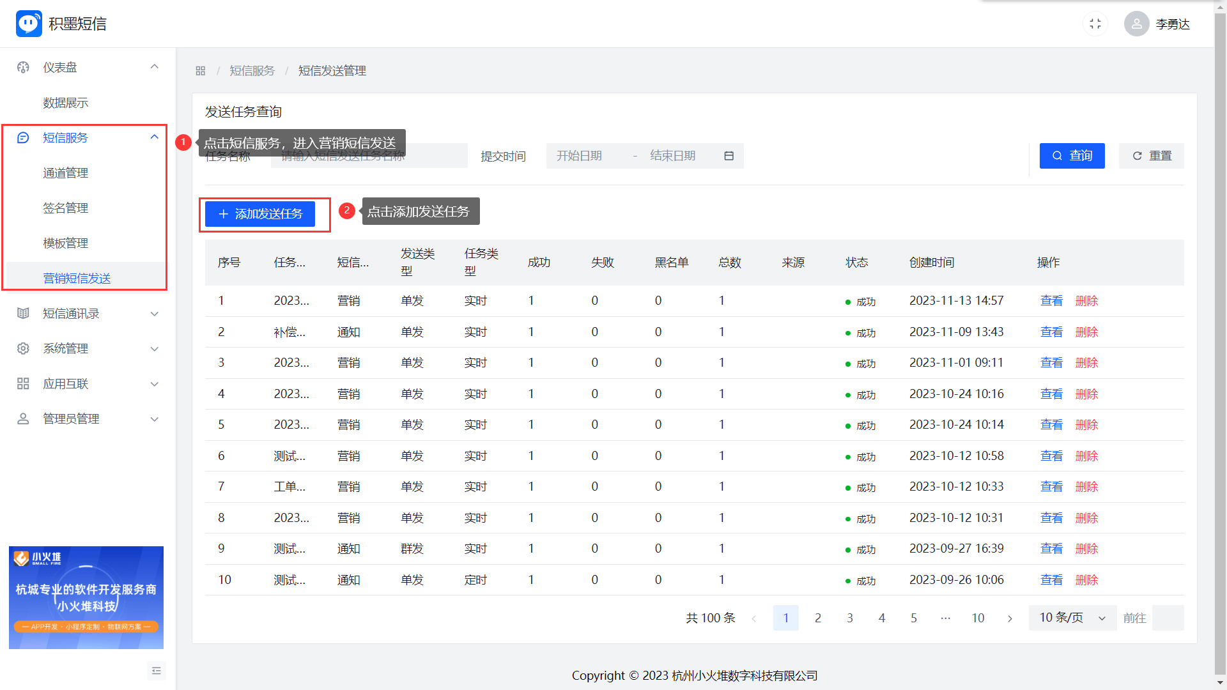The width and height of the screenshot is (1227, 690).
Task: Click the breadcrumb home grid icon
Action: click(x=200, y=71)
